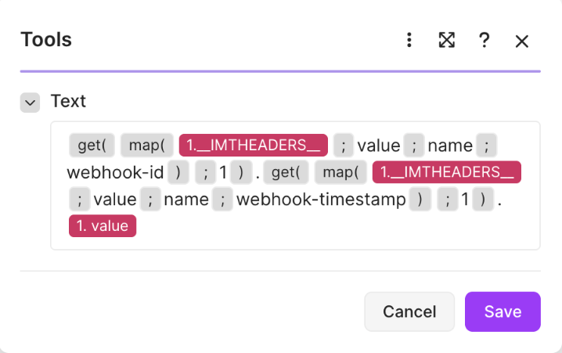Open the three-dot options menu
Image resolution: width=562 pixels, height=353 pixels.
(x=409, y=40)
